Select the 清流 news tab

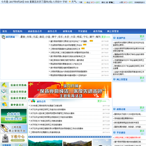42,37
